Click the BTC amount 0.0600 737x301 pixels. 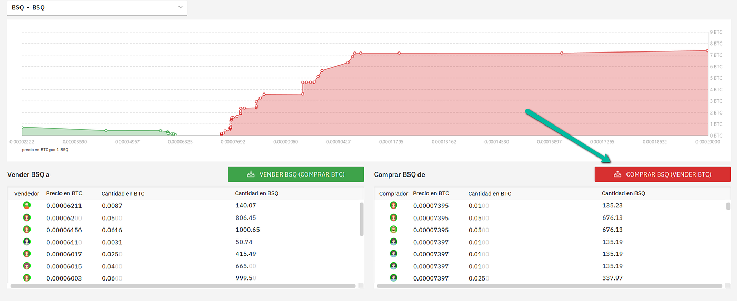(112, 278)
